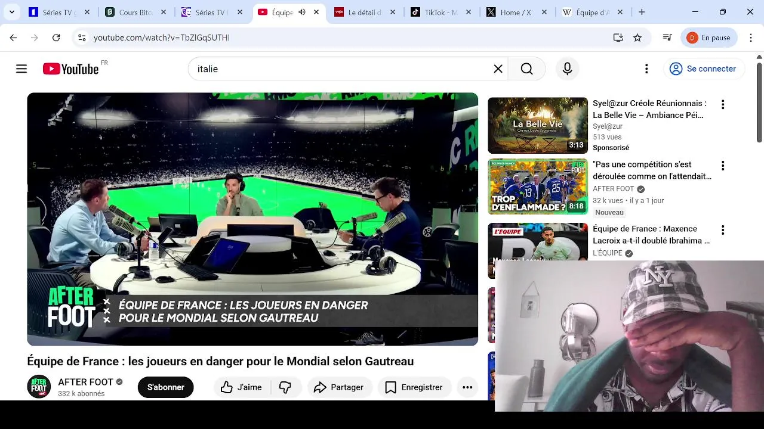The width and height of the screenshot is (764, 429).
Task: Bookmark this page with the star icon
Action: tap(637, 38)
